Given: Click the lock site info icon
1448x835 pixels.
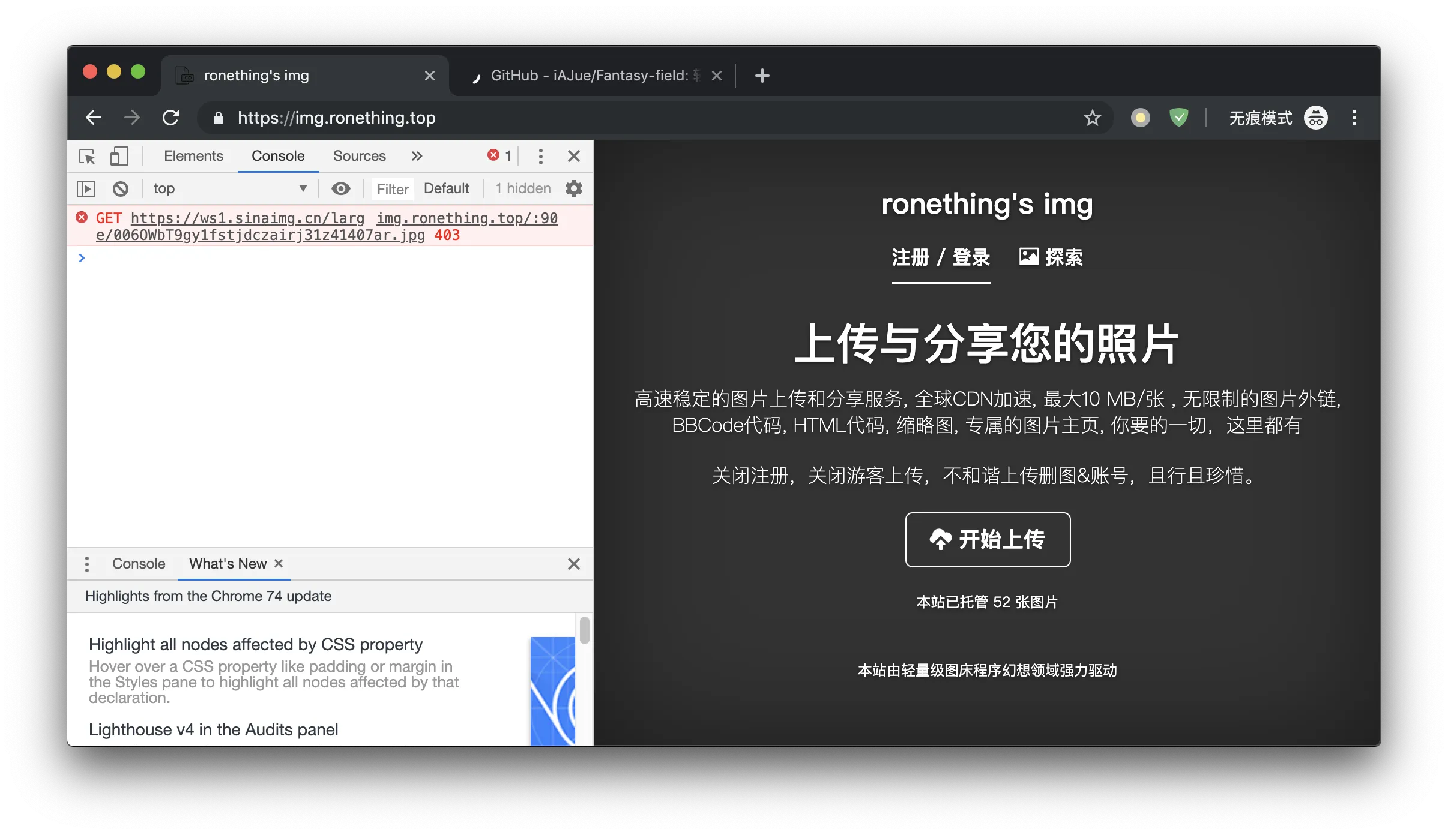Looking at the screenshot, I should 219,118.
